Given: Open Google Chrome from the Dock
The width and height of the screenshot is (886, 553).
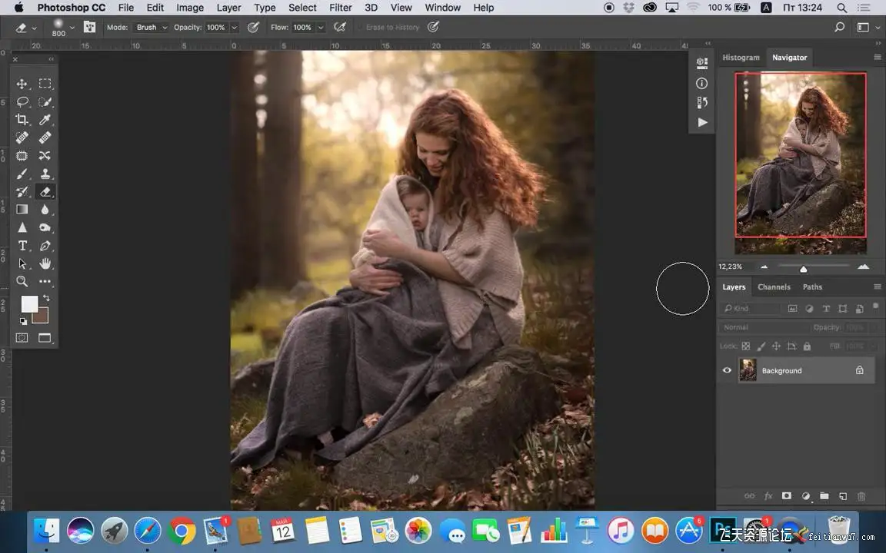Looking at the screenshot, I should tap(182, 531).
